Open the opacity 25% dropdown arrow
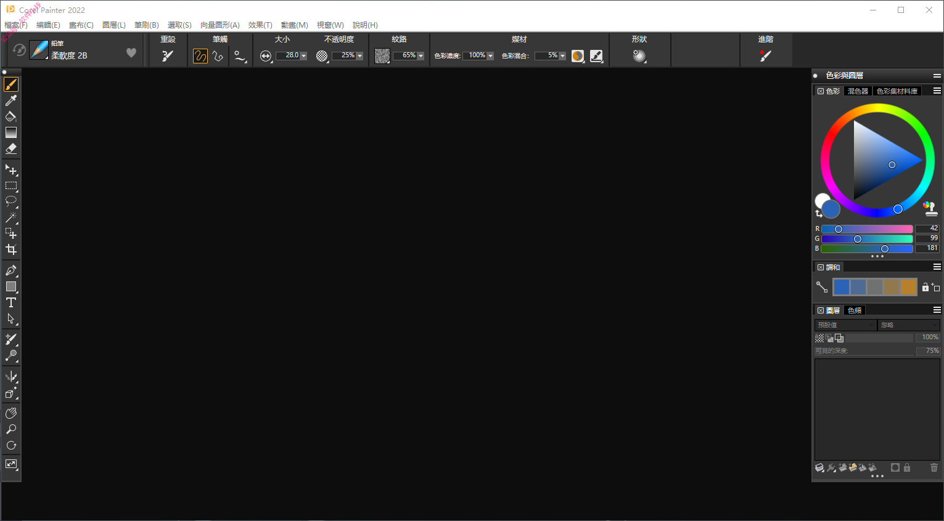 (359, 56)
